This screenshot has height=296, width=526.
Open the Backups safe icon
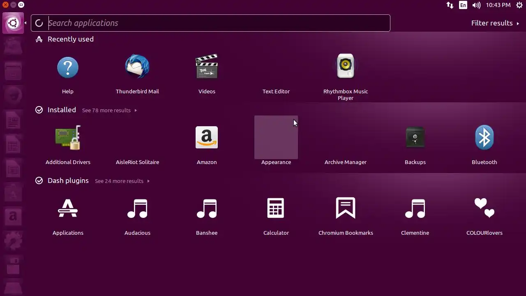pyautogui.click(x=415, y=137)
